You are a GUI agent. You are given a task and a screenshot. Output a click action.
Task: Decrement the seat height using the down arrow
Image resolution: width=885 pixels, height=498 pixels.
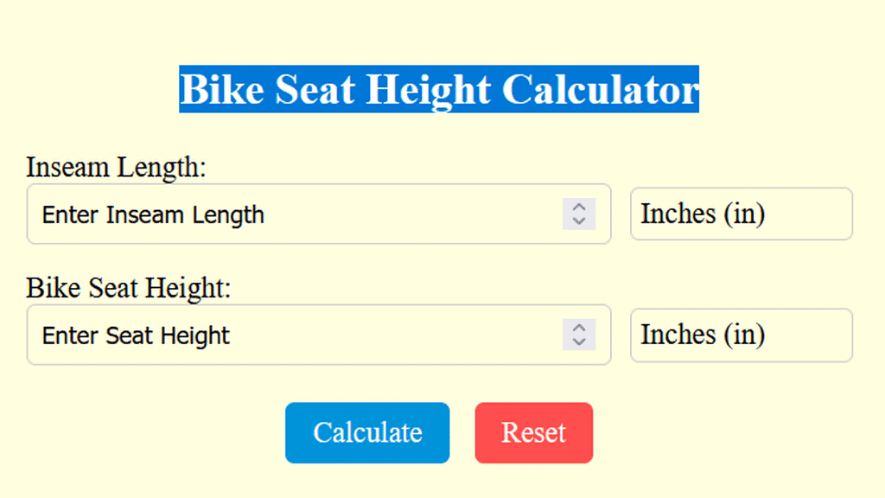coord(579,342)
